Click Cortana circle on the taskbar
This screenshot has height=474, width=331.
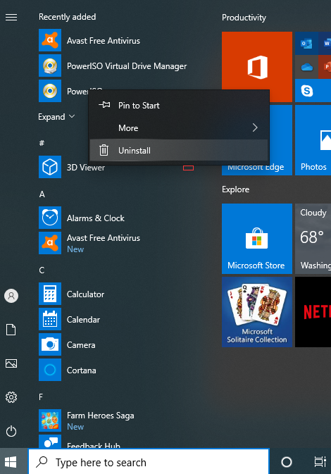tap(286, 462)
